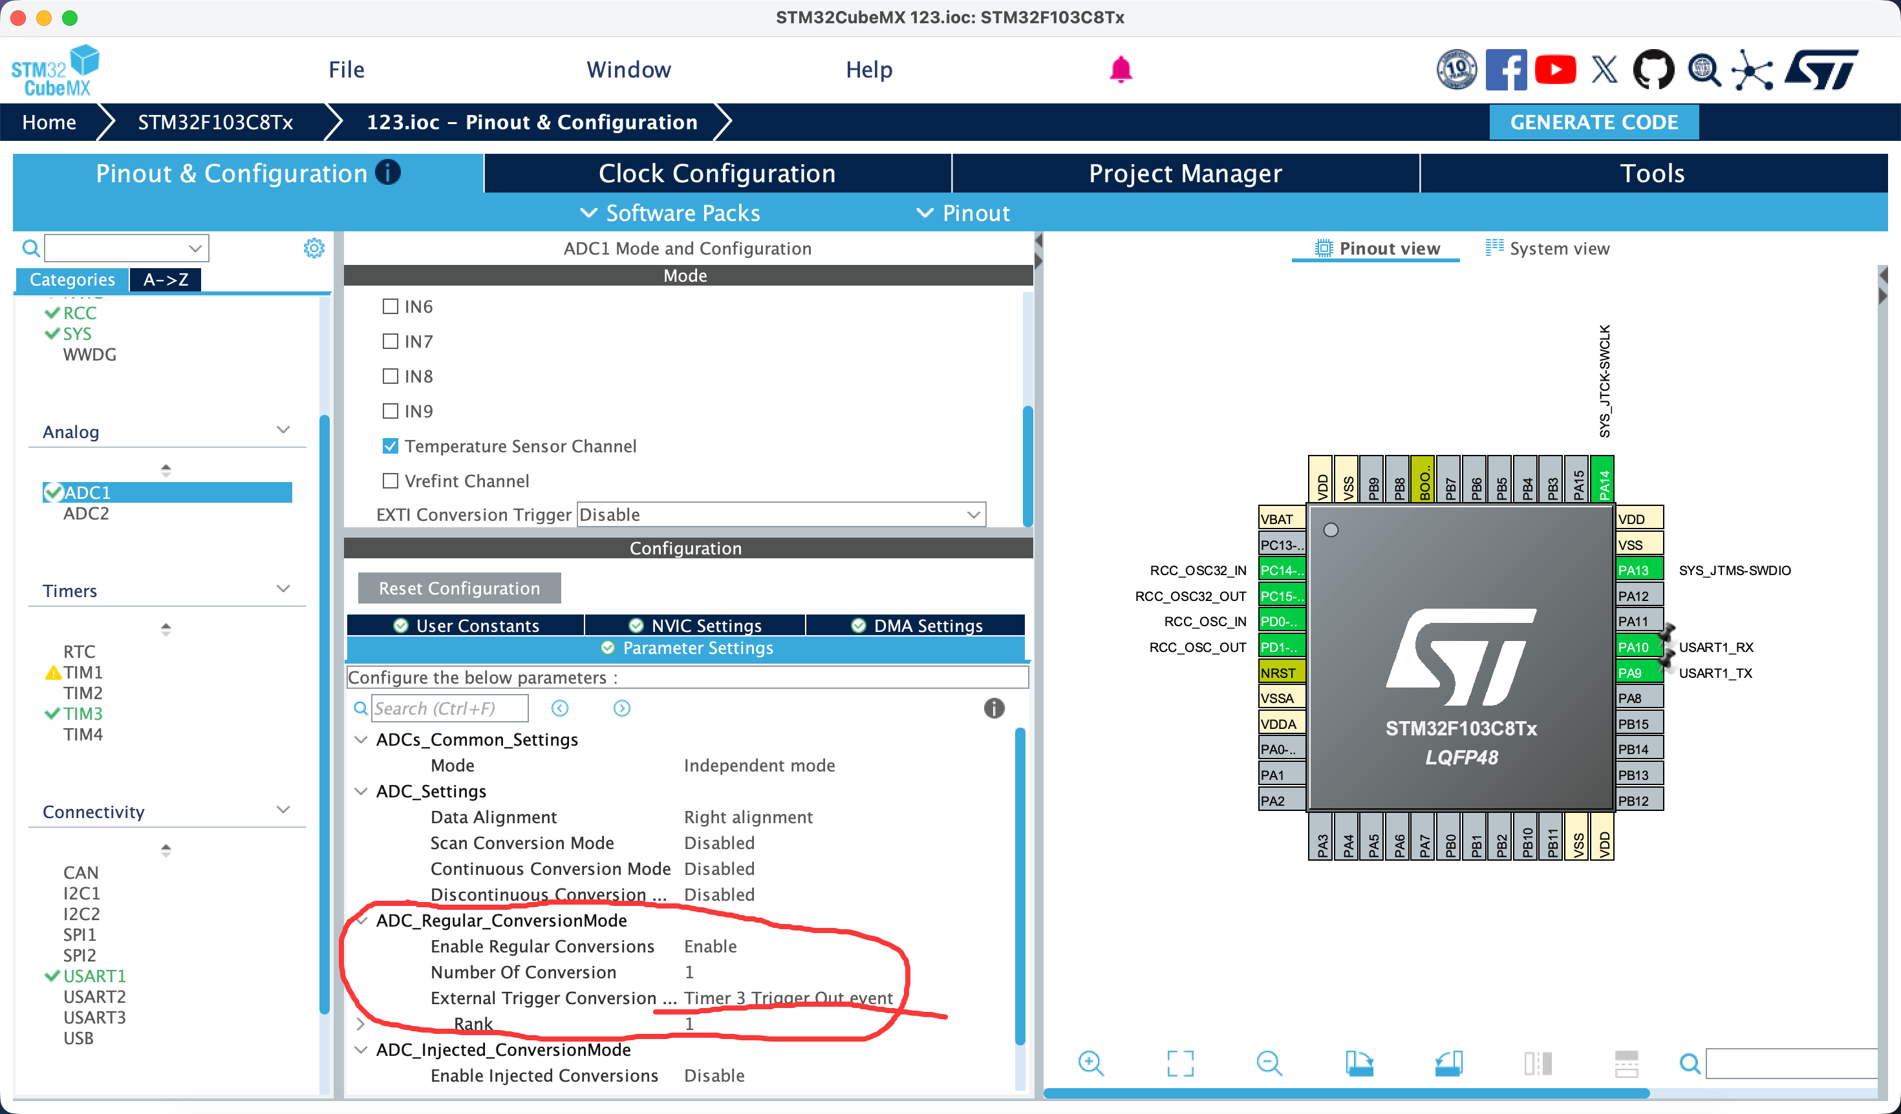Image resolution: width=1901 pixels, height=1114 pixels.
Task: Expand the Pinout dropdown menu
Action: pyautogui.click(x=963, y=213)
